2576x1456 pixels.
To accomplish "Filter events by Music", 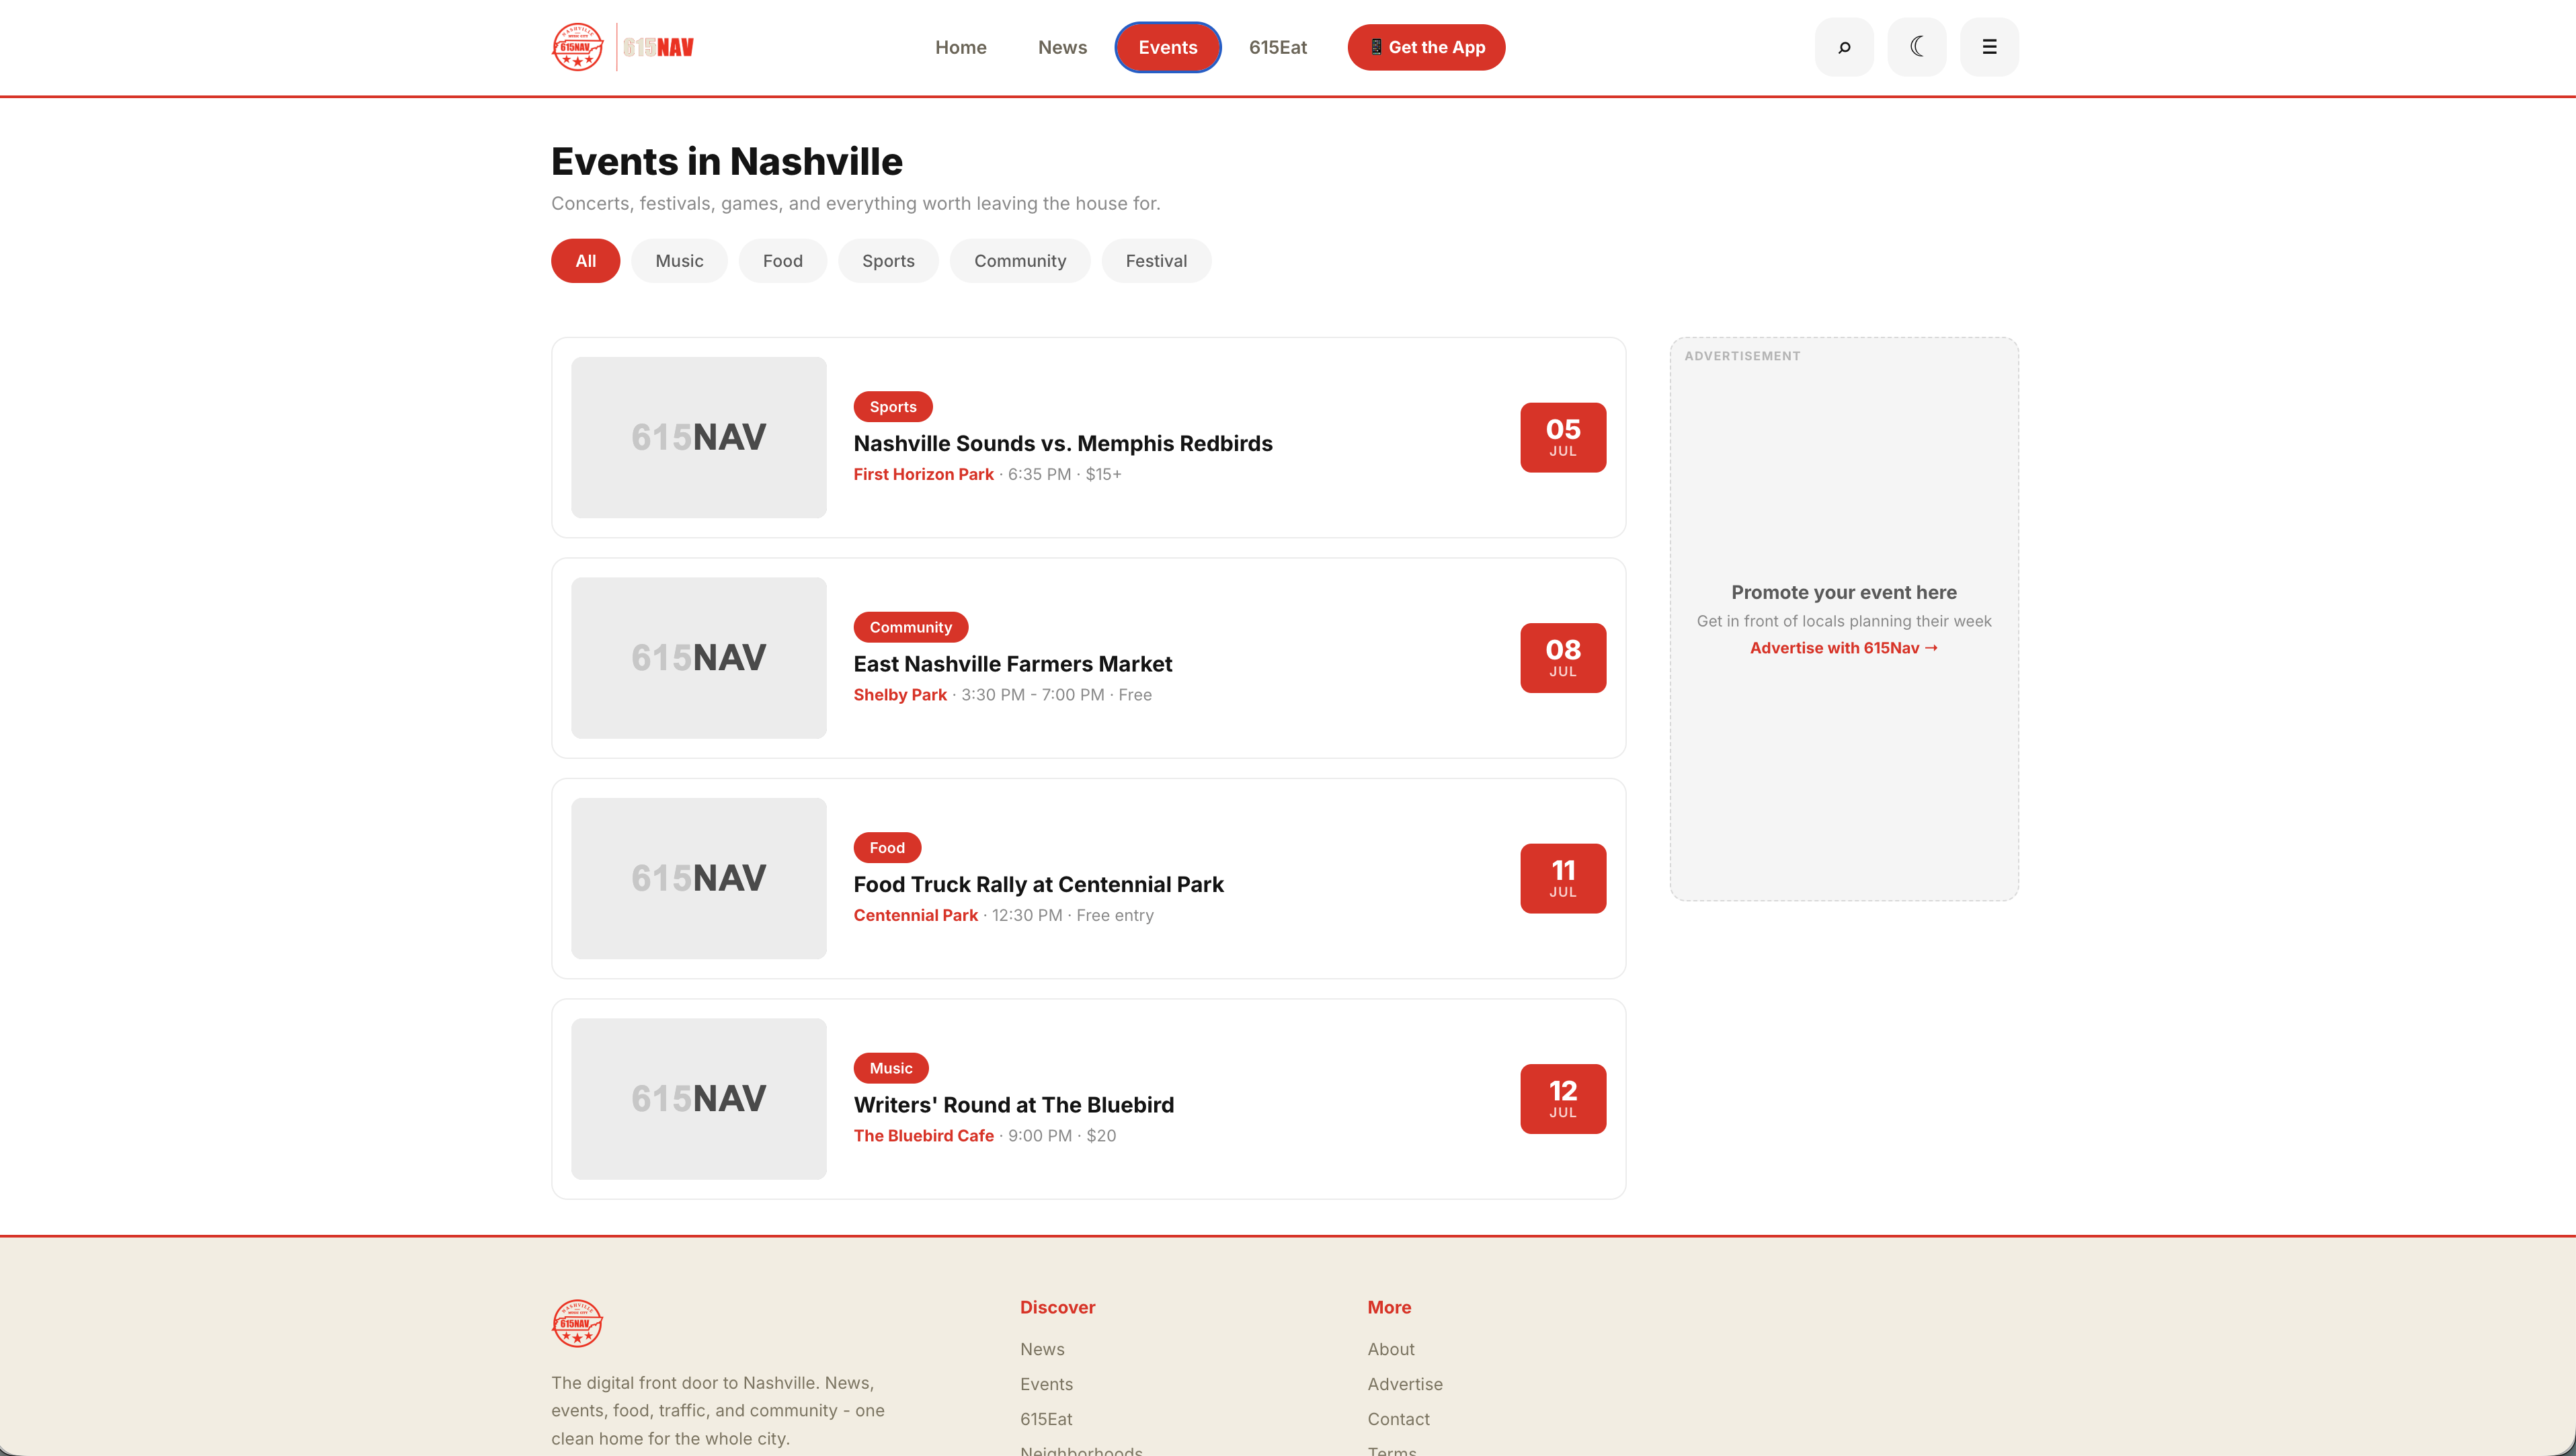I will point(680,261).
